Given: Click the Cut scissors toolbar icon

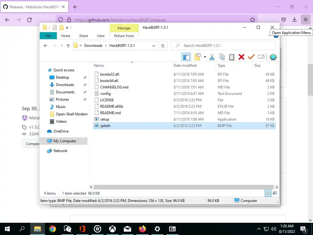Looking at the screenshot, I should pyautogui.click(x=212, y=57).
